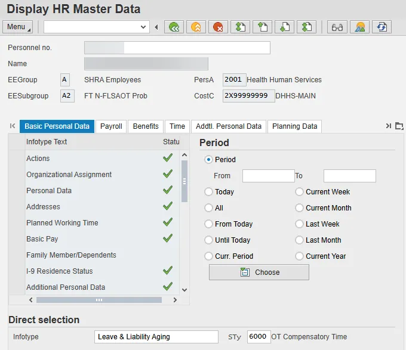Select the Current Month period option

point(300,208)
